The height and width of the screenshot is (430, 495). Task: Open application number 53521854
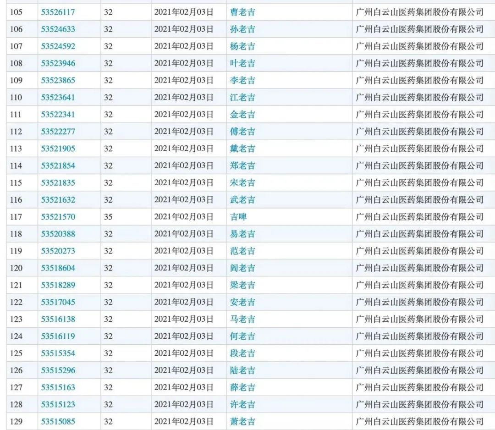tap(58, 166)
